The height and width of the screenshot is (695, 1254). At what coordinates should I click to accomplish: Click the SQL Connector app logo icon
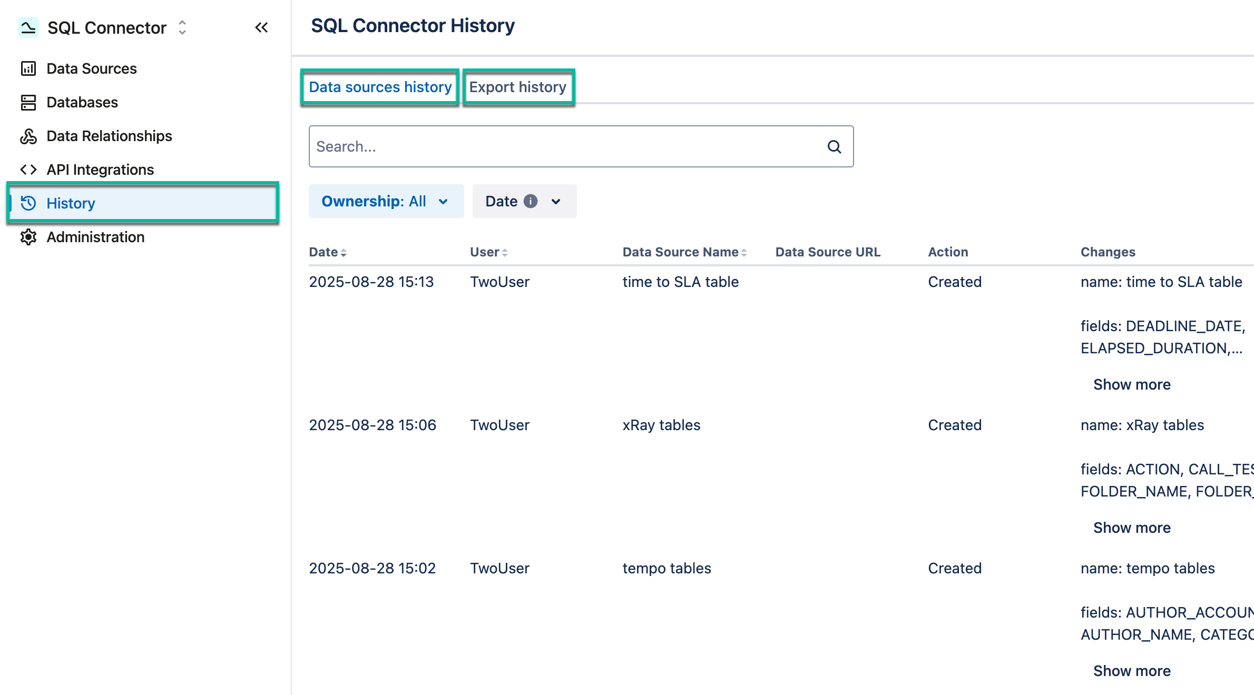tap(29, 27)
